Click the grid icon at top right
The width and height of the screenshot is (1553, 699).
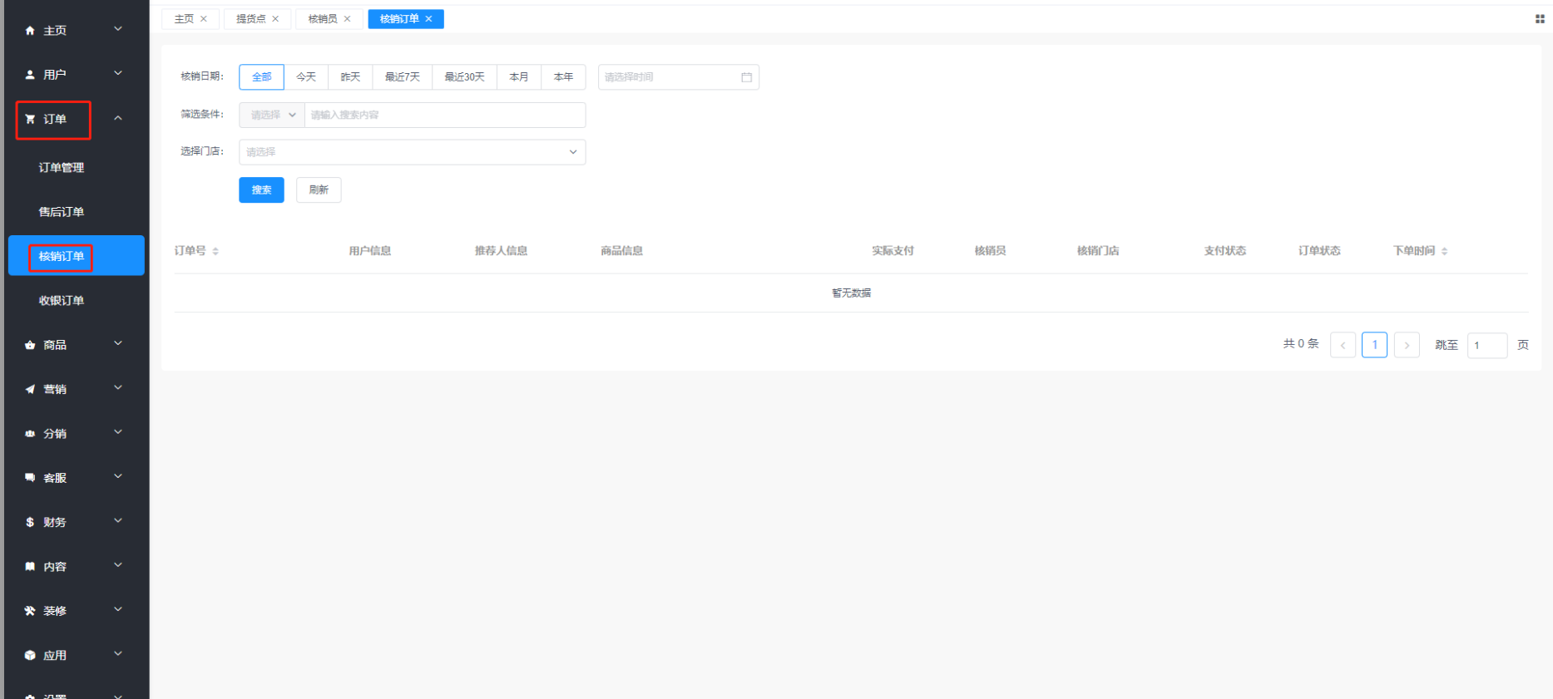(1539, 19)
